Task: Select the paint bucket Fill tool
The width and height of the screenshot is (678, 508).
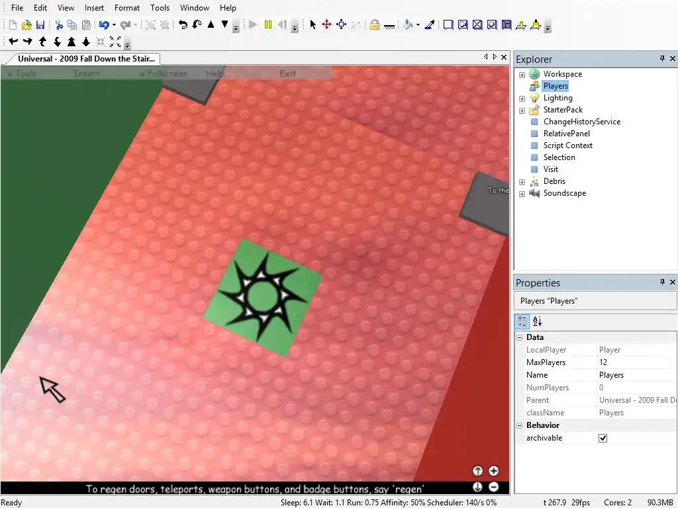Action: coord(408,24)
